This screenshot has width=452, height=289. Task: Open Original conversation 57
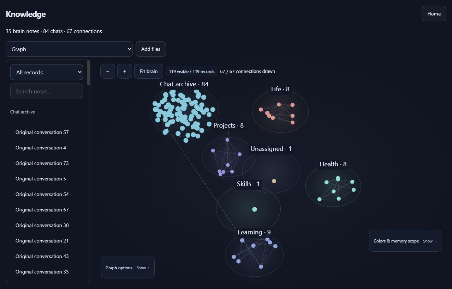(x=42, y=132)
